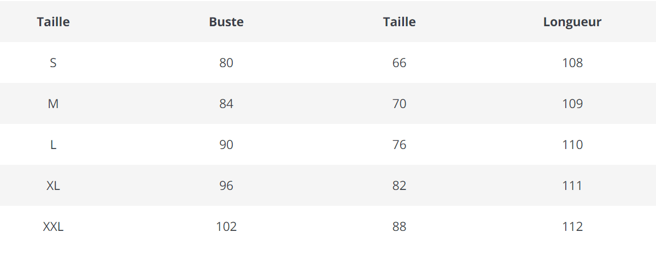Select the Taille header above value 66

[x=399, y=22]
